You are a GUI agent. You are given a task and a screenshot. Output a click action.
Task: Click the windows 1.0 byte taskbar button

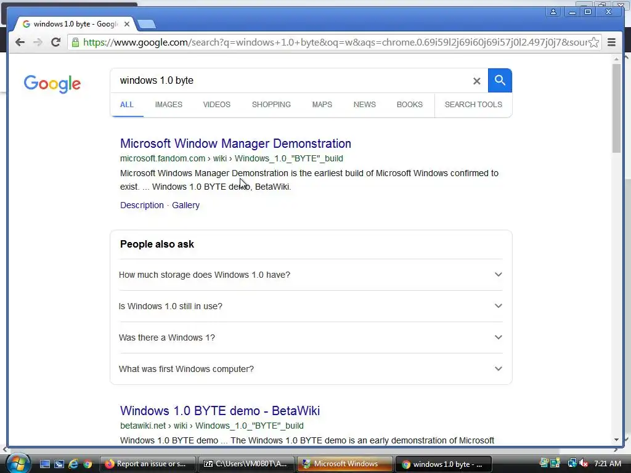point(444,464)
